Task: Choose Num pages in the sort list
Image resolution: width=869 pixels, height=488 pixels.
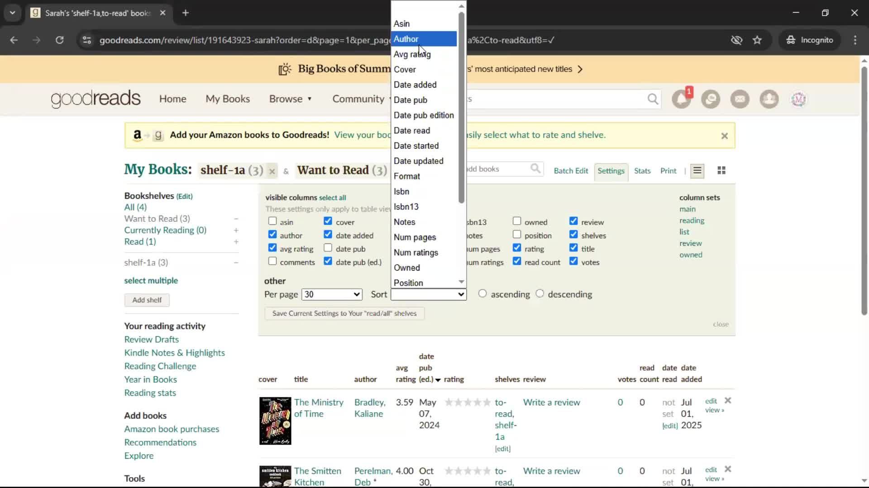Action: 424,237
